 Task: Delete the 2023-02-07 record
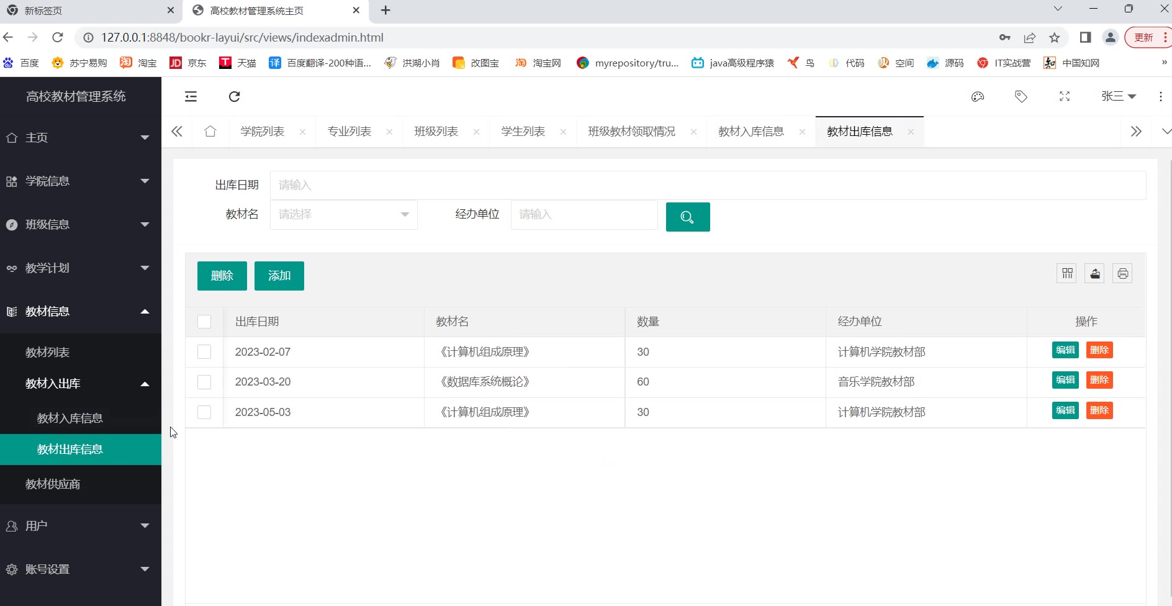coord(1099,350)
